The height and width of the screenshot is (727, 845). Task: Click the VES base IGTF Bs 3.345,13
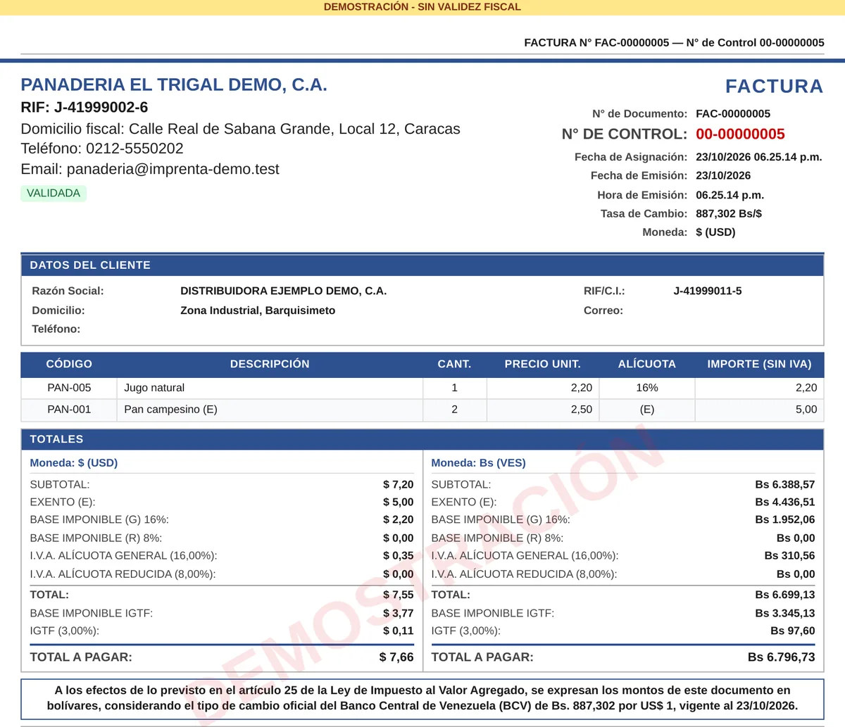point(785,614)
